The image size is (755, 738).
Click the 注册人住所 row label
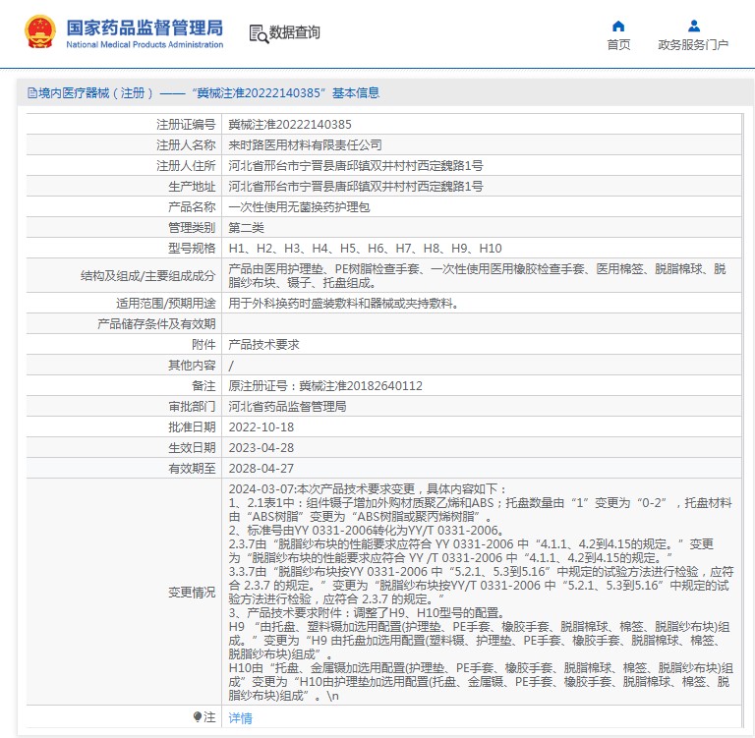pos(186,166)
